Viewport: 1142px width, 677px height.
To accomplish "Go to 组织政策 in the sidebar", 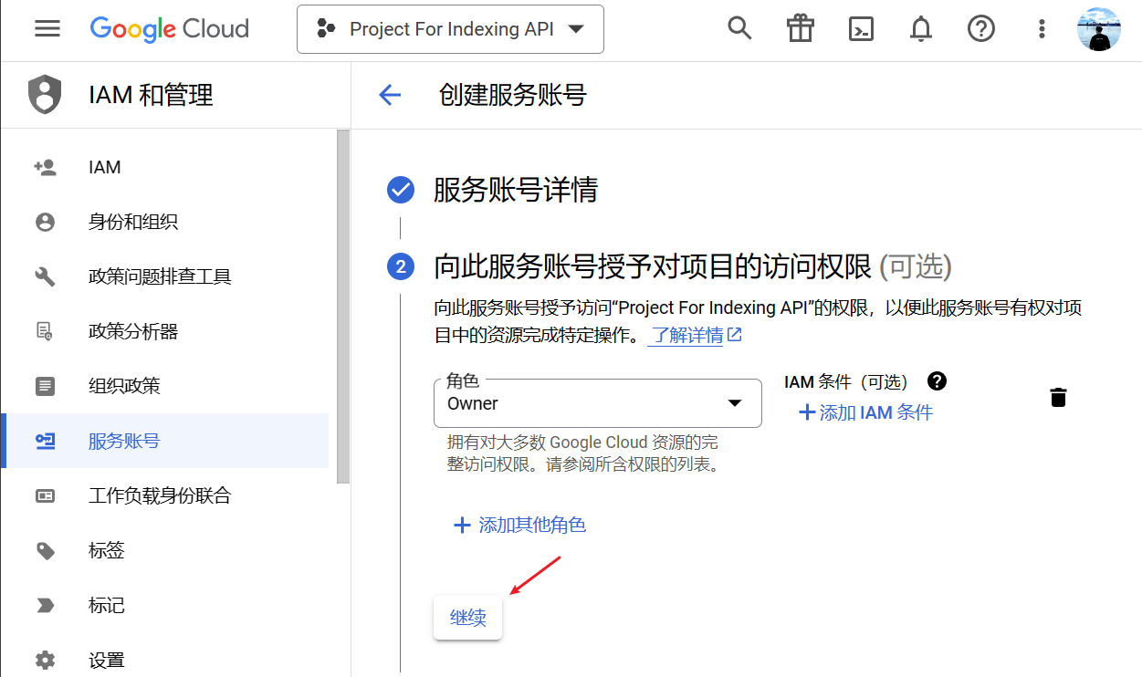I will pos(124,386).
